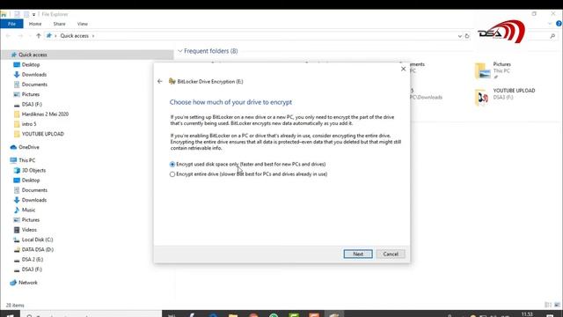Image resolution: width=563 pixels, height=317 pixels.
Task: Click the Up one level arrow
Action: [x=39, y=35]
